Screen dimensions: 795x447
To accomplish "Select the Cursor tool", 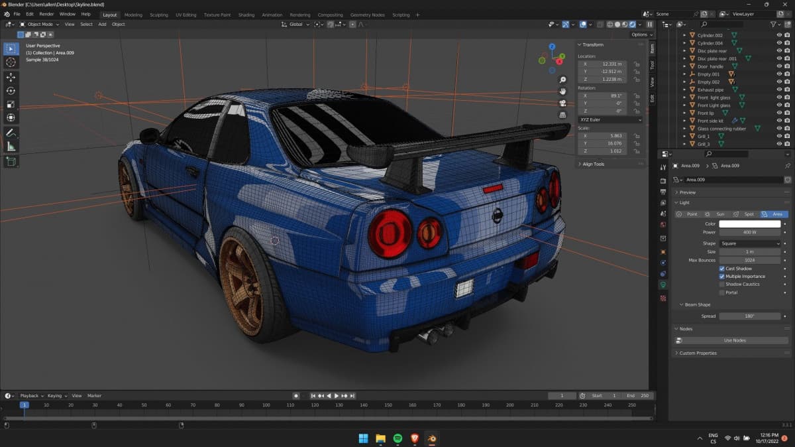I will 11,62.
